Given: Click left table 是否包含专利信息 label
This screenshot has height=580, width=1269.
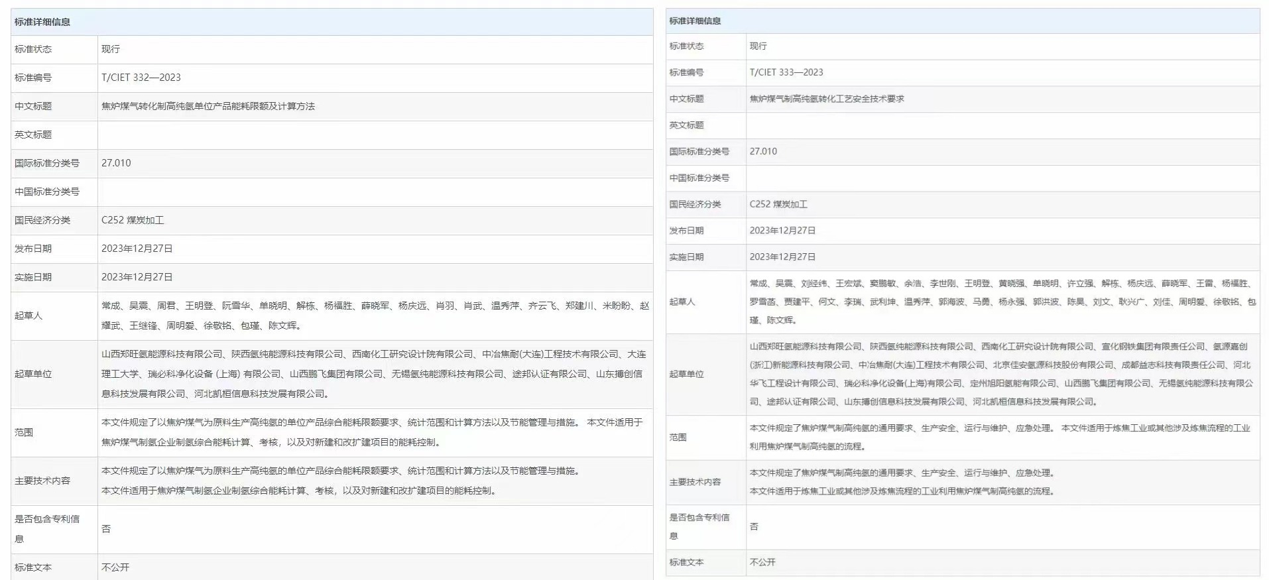Looking at the screenshot, I should click(x=47, y=529).
